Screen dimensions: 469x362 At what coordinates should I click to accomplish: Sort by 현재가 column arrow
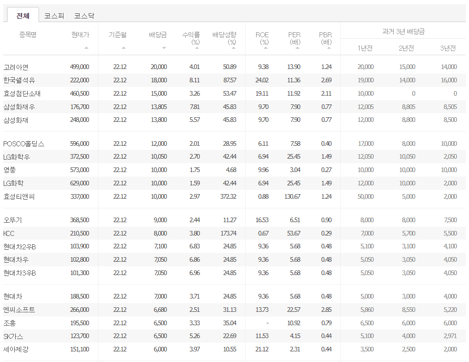point(86,48)
